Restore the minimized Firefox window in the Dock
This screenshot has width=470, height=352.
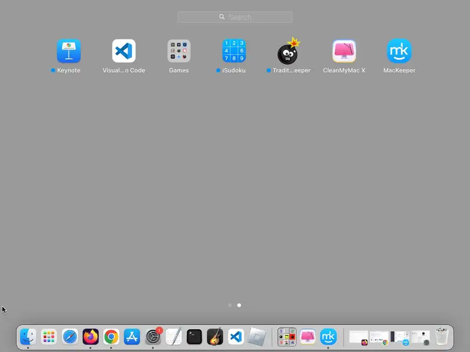pos(358,338)
